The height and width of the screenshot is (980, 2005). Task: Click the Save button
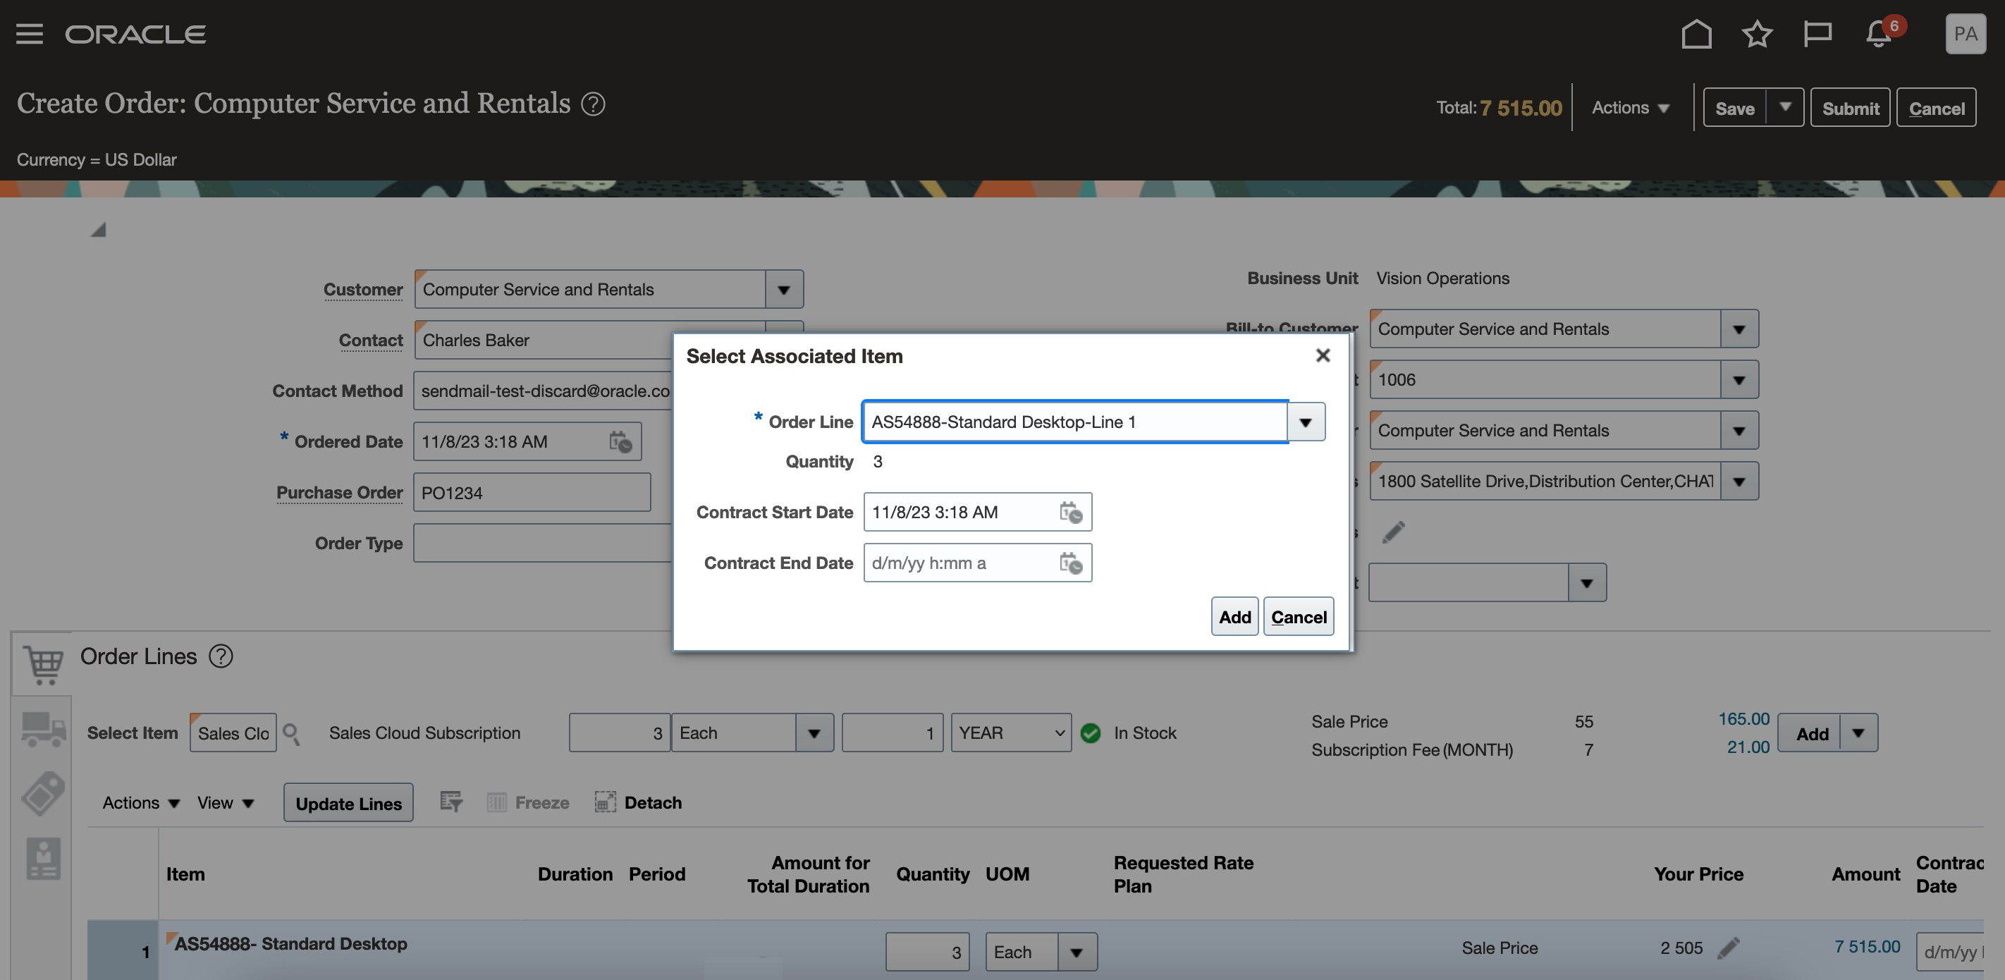pos(1735,107)
